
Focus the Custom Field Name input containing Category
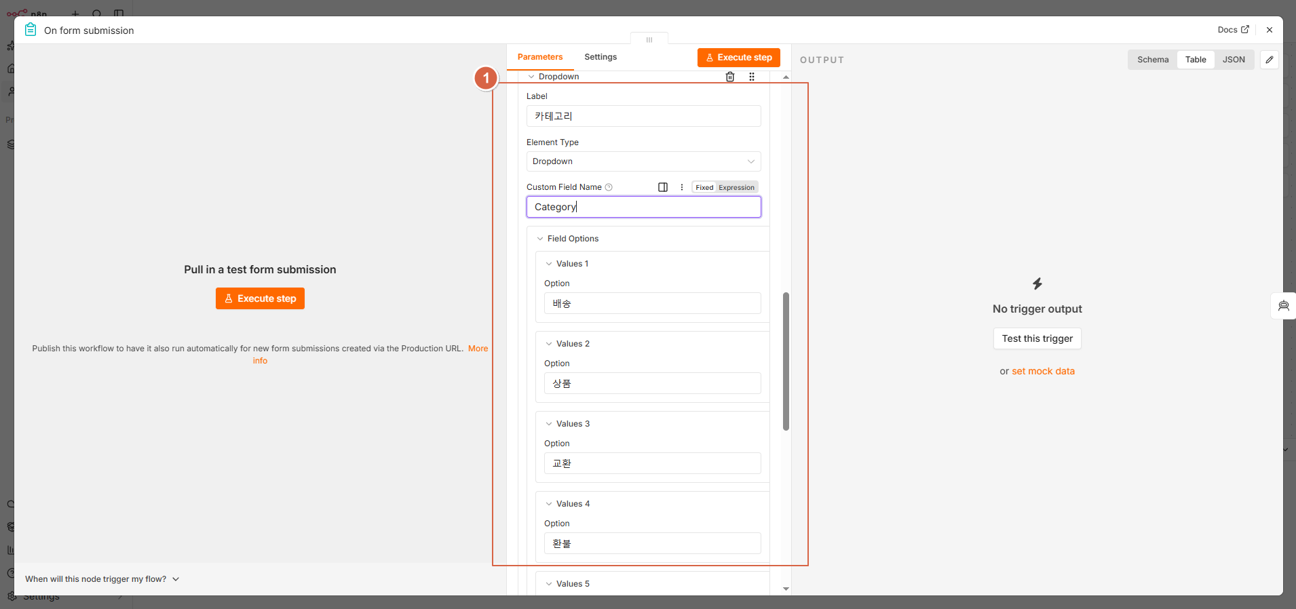[x=643, y=207]
